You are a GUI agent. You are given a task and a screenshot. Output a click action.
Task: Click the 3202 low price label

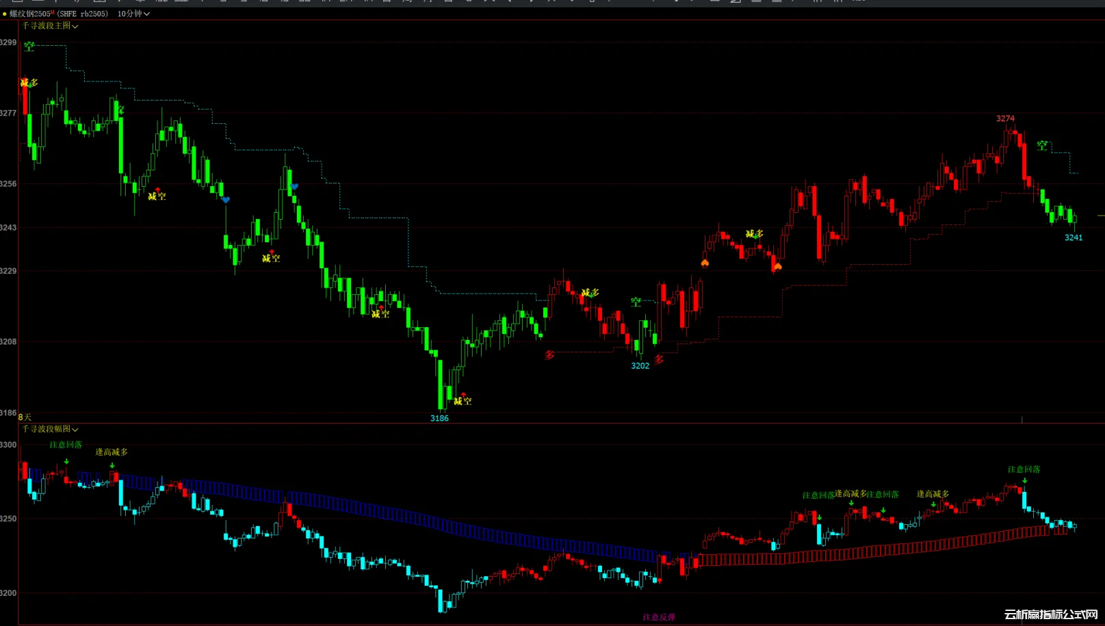[x=640, y=366]
